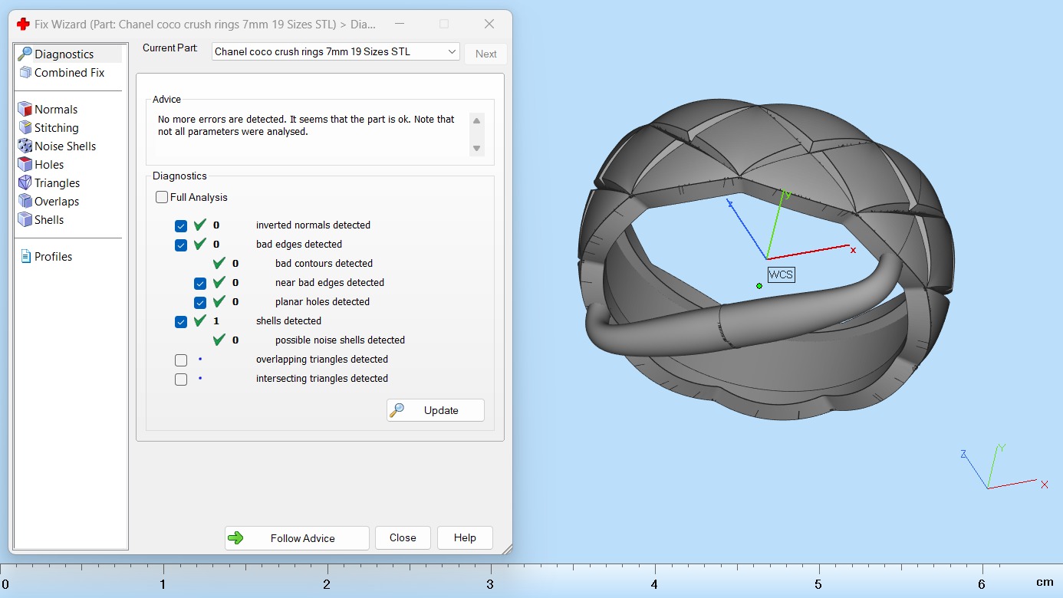The image size is (1063, 598).
Task: Click the "Current Part" label
Action: [x=169, y=48]
